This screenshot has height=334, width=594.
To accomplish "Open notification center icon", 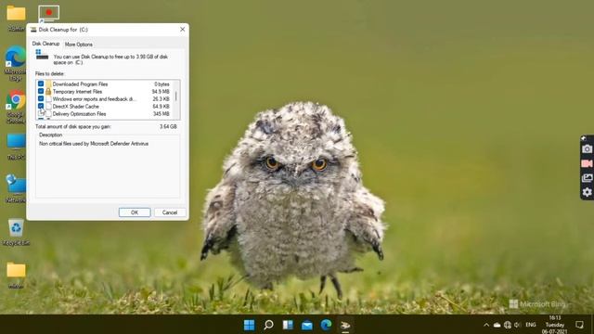I will pyautogui.click(x=579, y=325).
